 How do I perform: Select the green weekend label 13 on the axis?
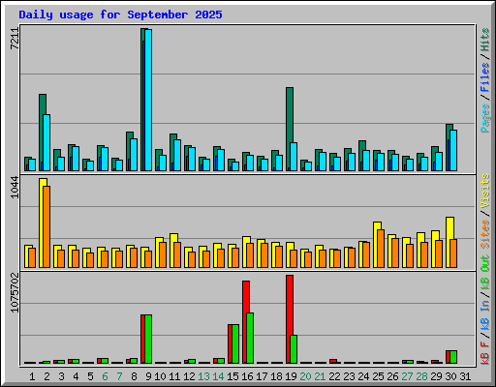coord(203,376)
